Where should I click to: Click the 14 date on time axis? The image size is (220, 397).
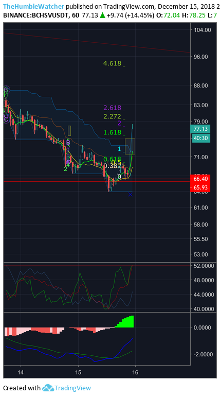coord(21,373)
